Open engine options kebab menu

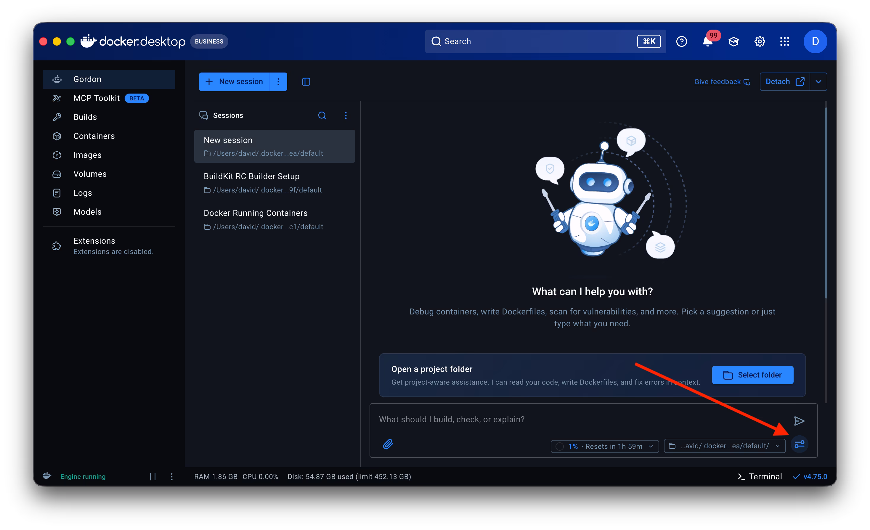pyautogui.click(x=171, y=477)
